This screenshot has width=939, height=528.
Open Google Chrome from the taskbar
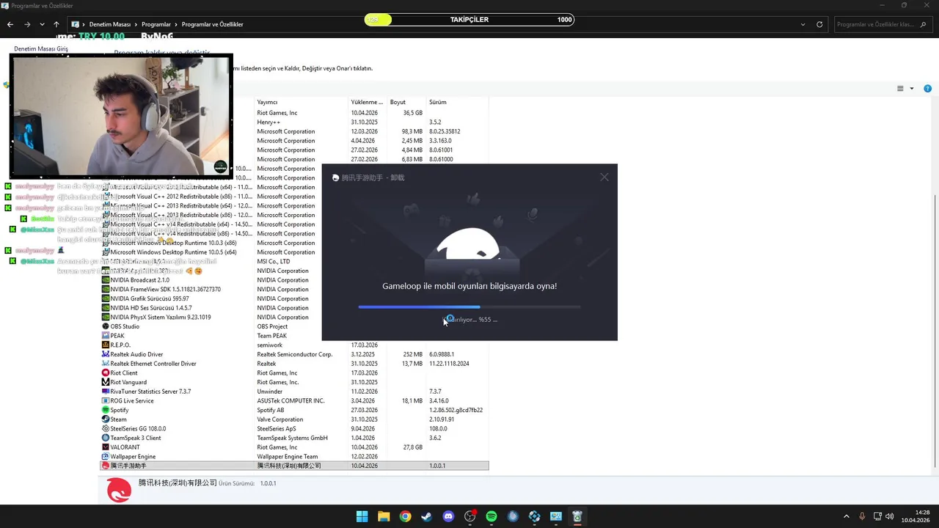coord(405,516)
